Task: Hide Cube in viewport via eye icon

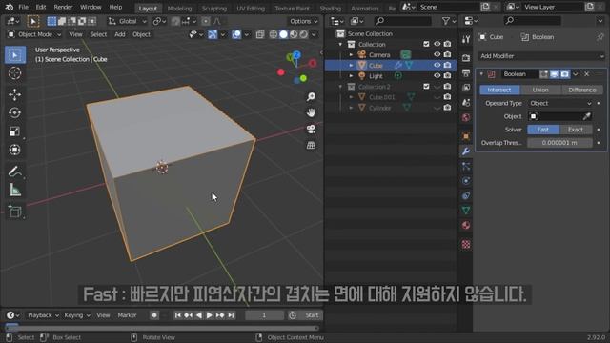Action: (437, 66)
